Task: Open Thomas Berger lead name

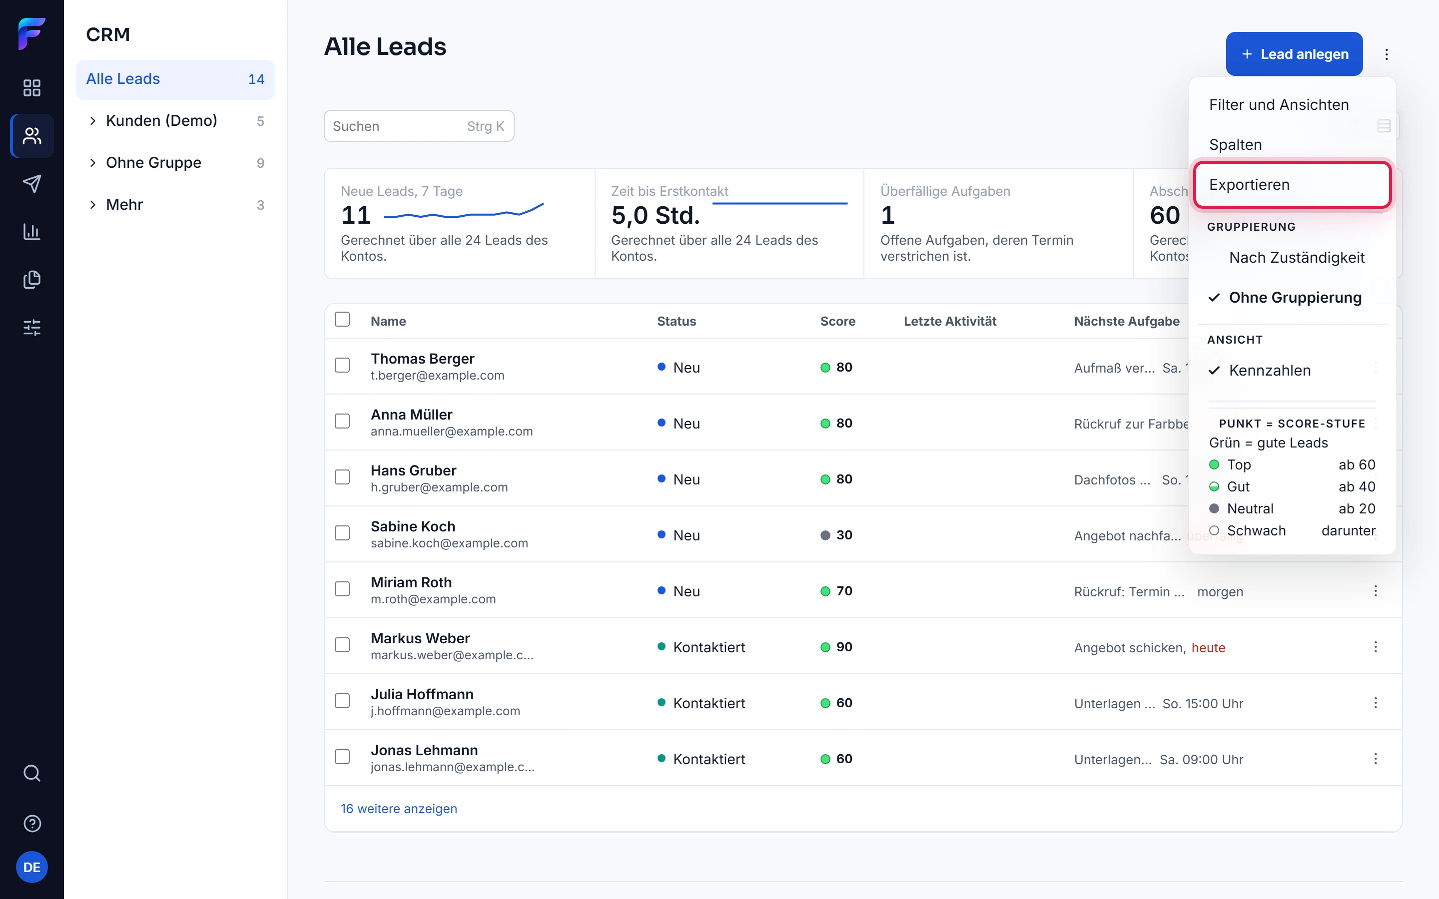Action: 422,359
